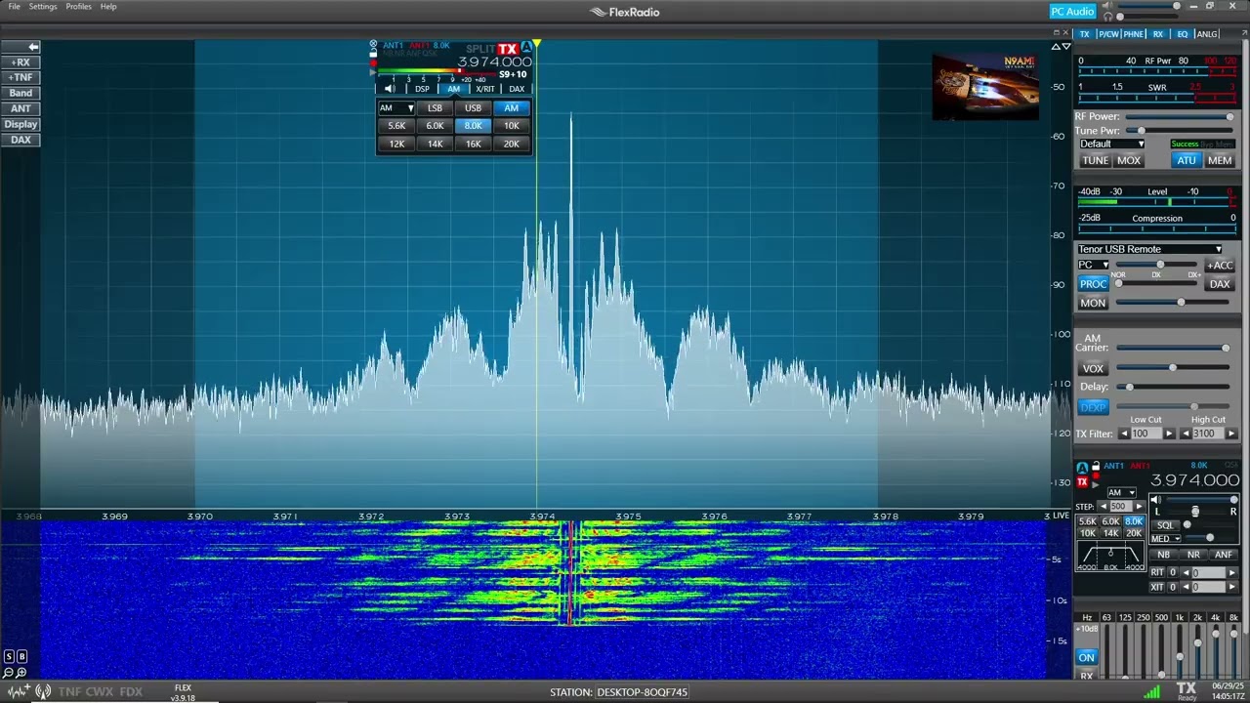This screenshot has height=703, width=1250.
Task: Select the slice A letter icon
Action: (x=526, y=47)
